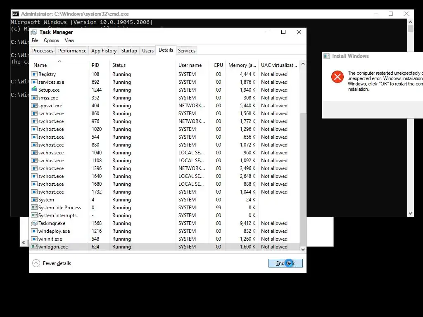Click the cmd.exe window title icon

(x=16, y=14)
